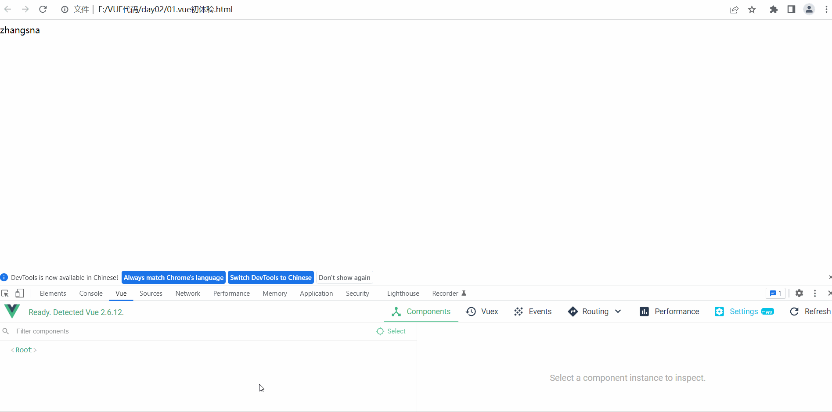The width and height of the screenshot is (832, 412).
Task: Activate the inspect element picker icon
Action: 5,294
